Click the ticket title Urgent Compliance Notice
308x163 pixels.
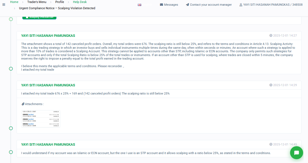[57, 8]
